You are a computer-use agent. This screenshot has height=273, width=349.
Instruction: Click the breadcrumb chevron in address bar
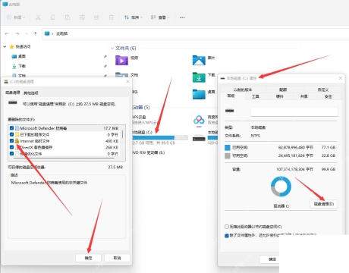(x=52, y=33)
